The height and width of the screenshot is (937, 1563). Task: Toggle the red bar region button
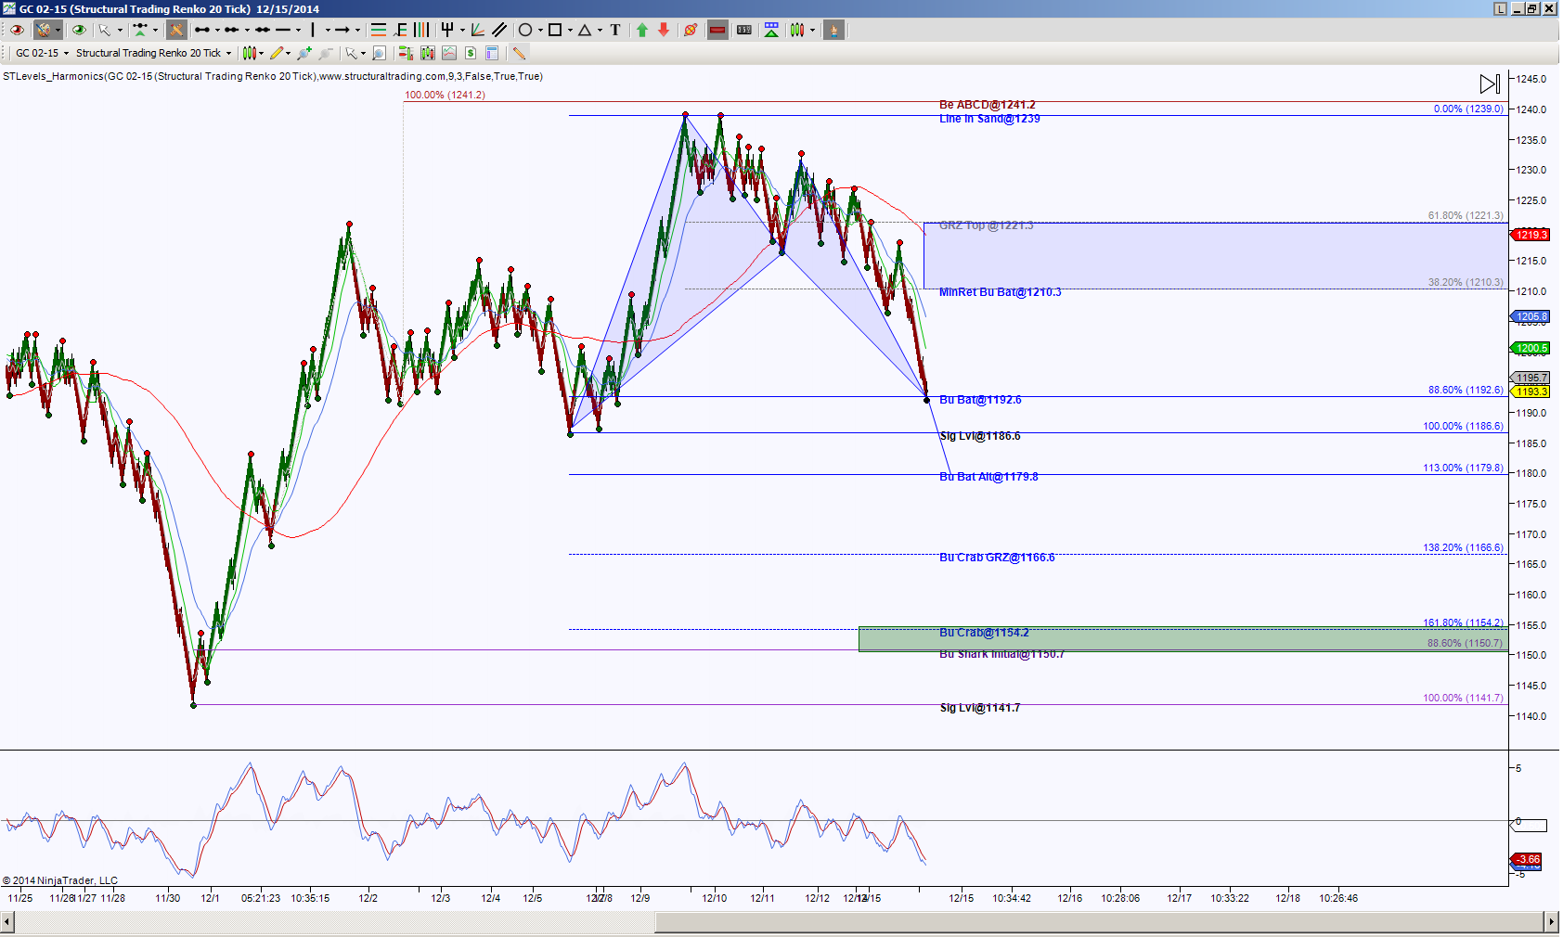coord(717,30)
